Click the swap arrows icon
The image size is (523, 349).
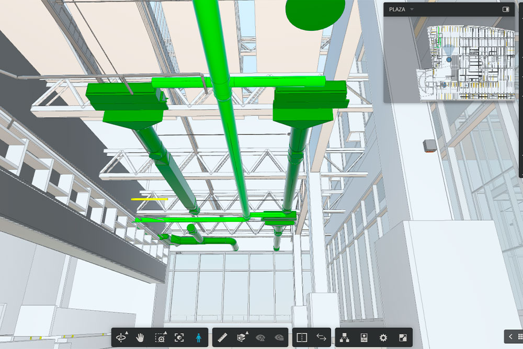coord(321,337)
